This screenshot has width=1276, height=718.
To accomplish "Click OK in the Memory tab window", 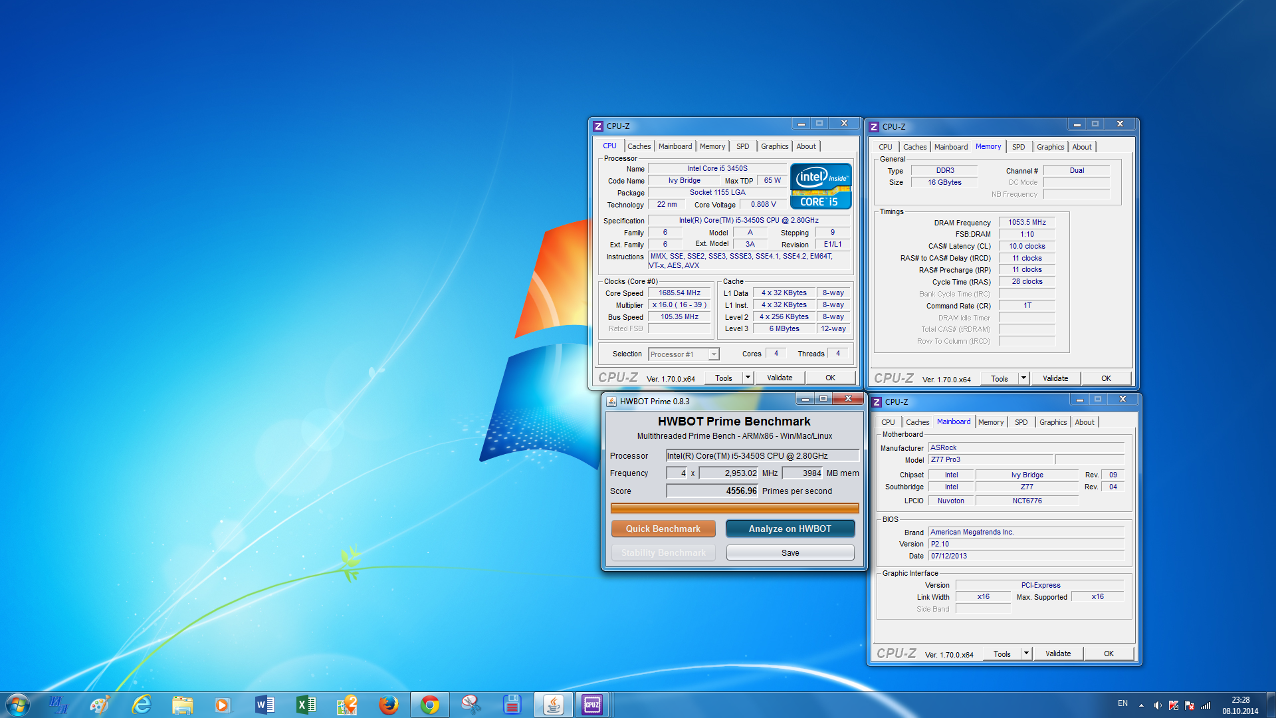I will 1106,378.
